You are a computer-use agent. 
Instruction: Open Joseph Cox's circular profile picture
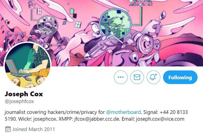coord(27,65)
